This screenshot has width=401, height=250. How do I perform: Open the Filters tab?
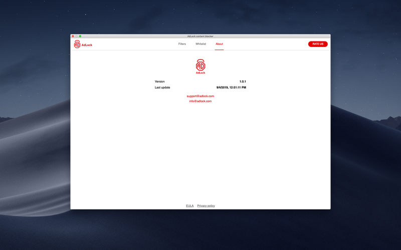coord(182,44)
